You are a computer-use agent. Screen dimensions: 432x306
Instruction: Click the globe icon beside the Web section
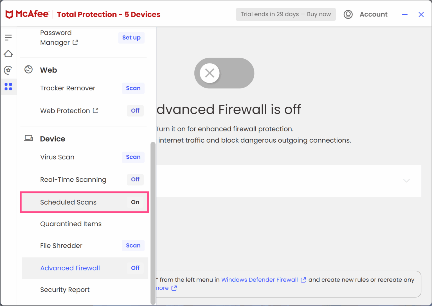[x=28, y=70]
